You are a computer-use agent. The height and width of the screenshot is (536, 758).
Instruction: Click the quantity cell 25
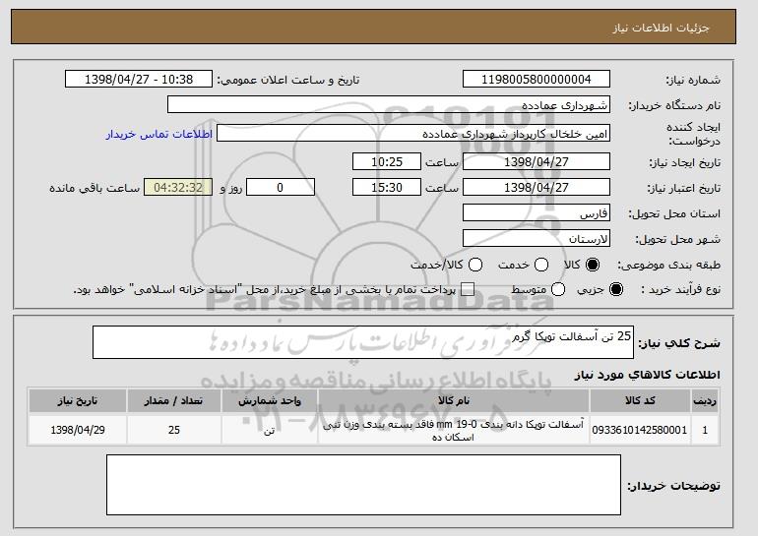(x=174, y=430)
